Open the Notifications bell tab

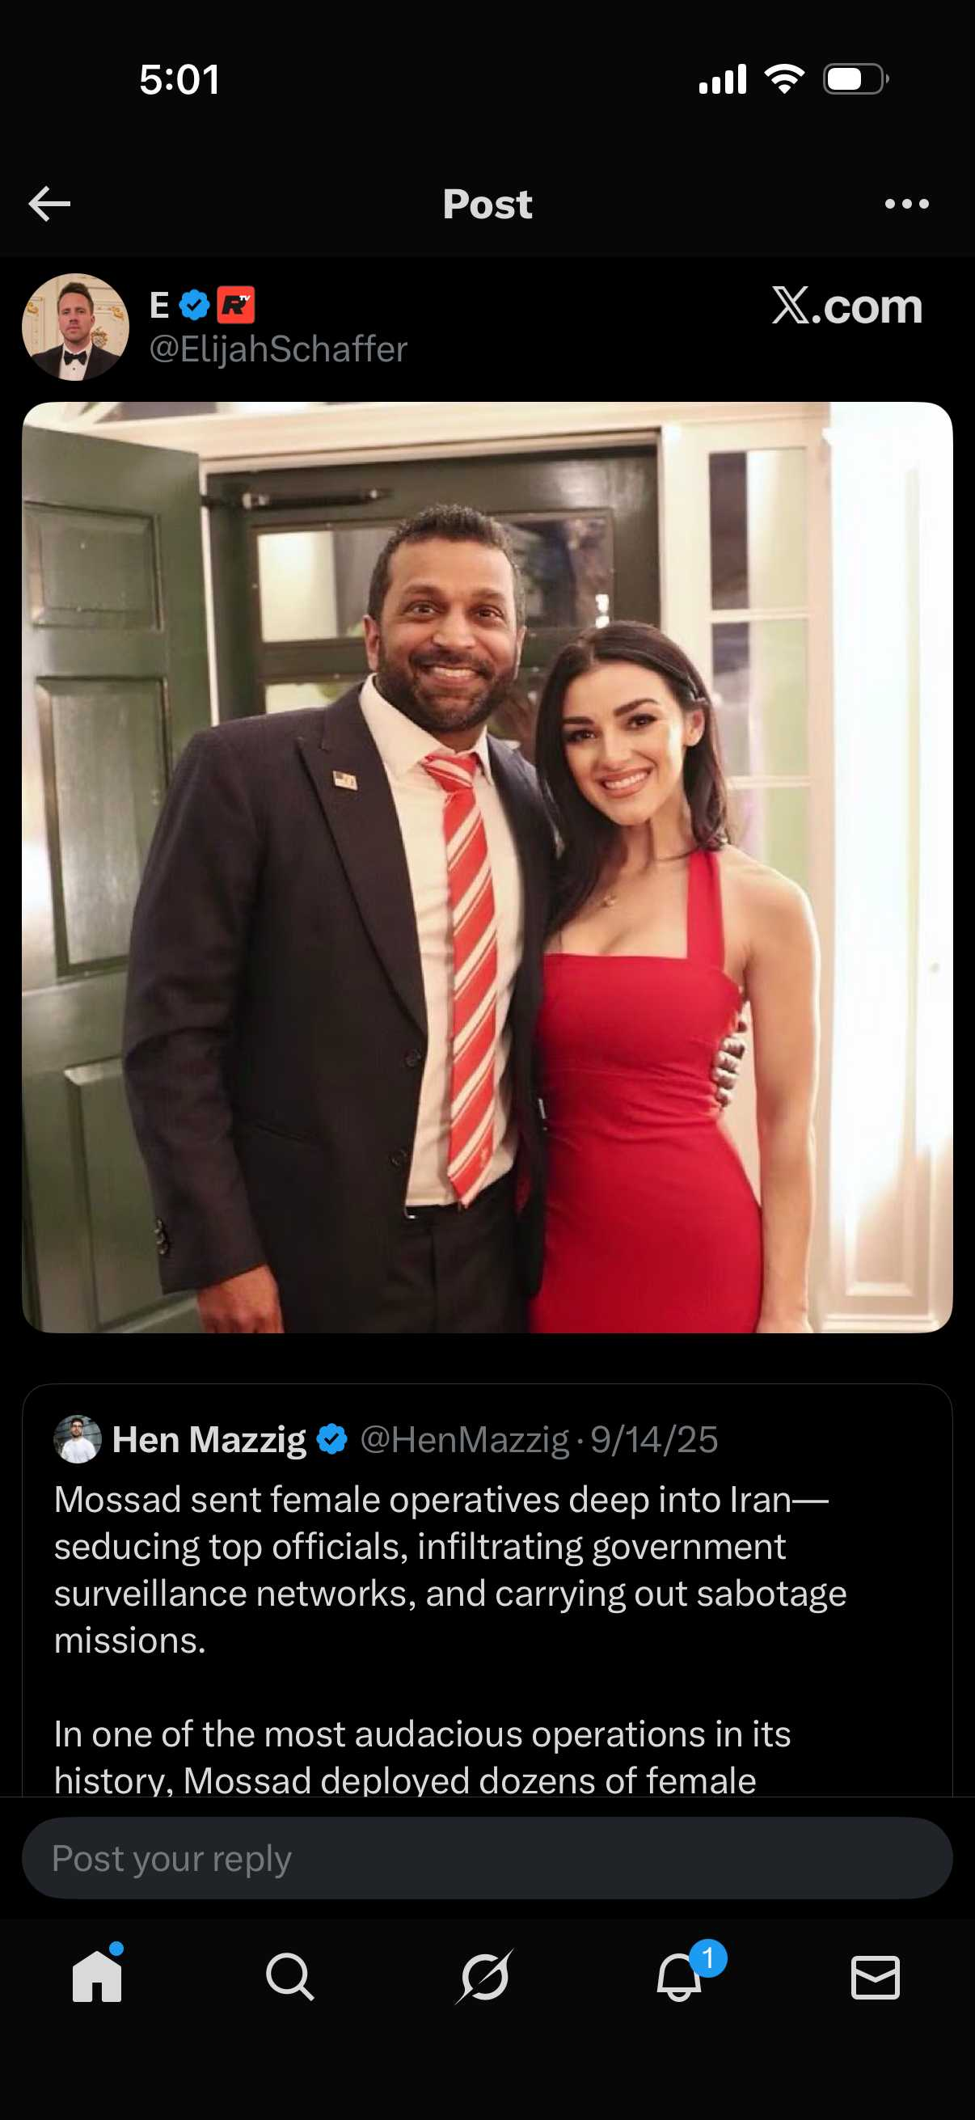click(680, 1977)
